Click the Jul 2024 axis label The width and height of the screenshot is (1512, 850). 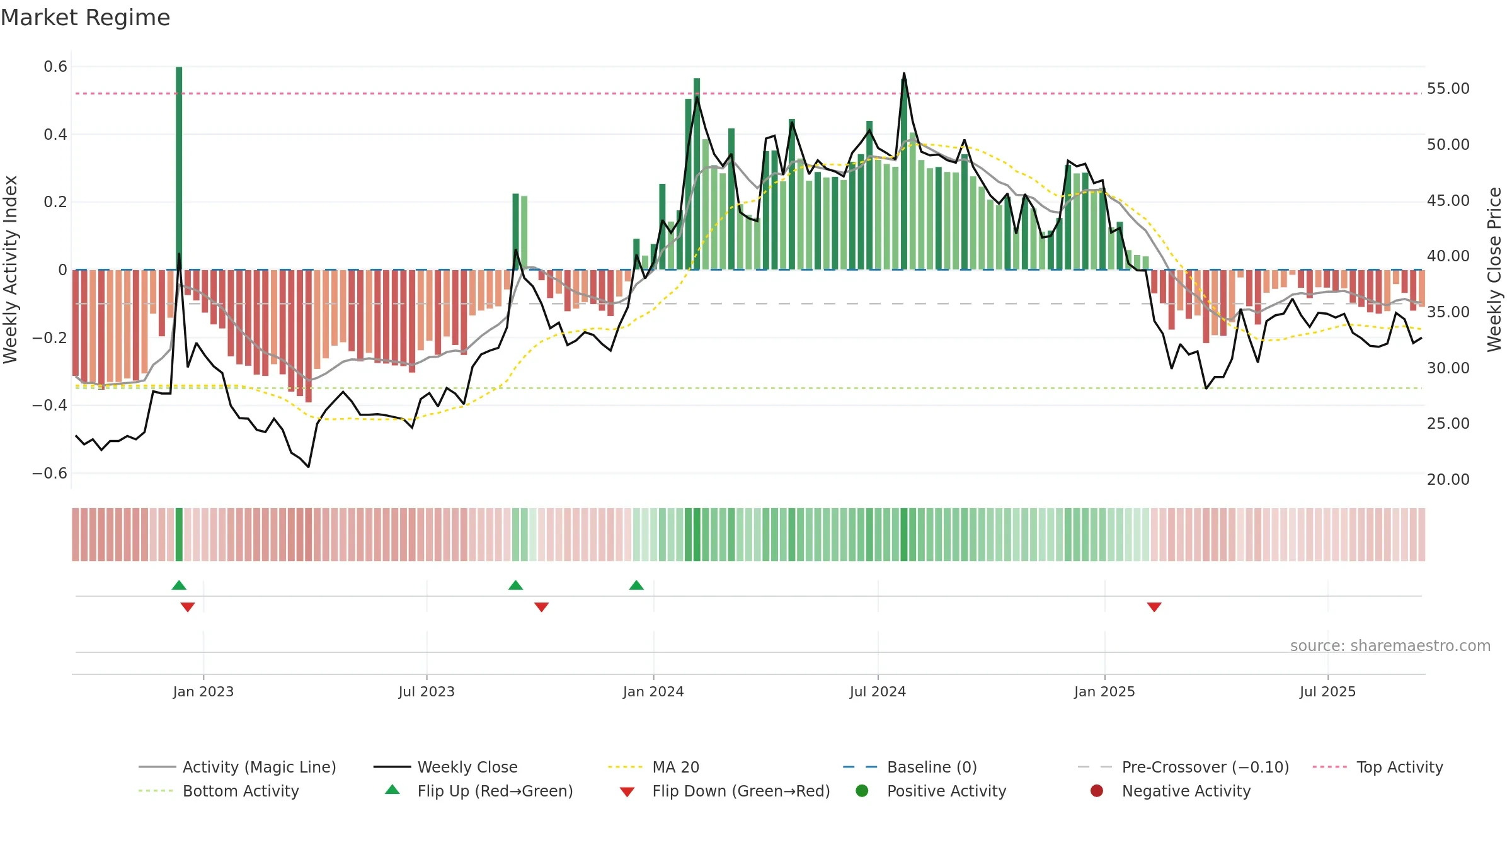tap(878, 692)
